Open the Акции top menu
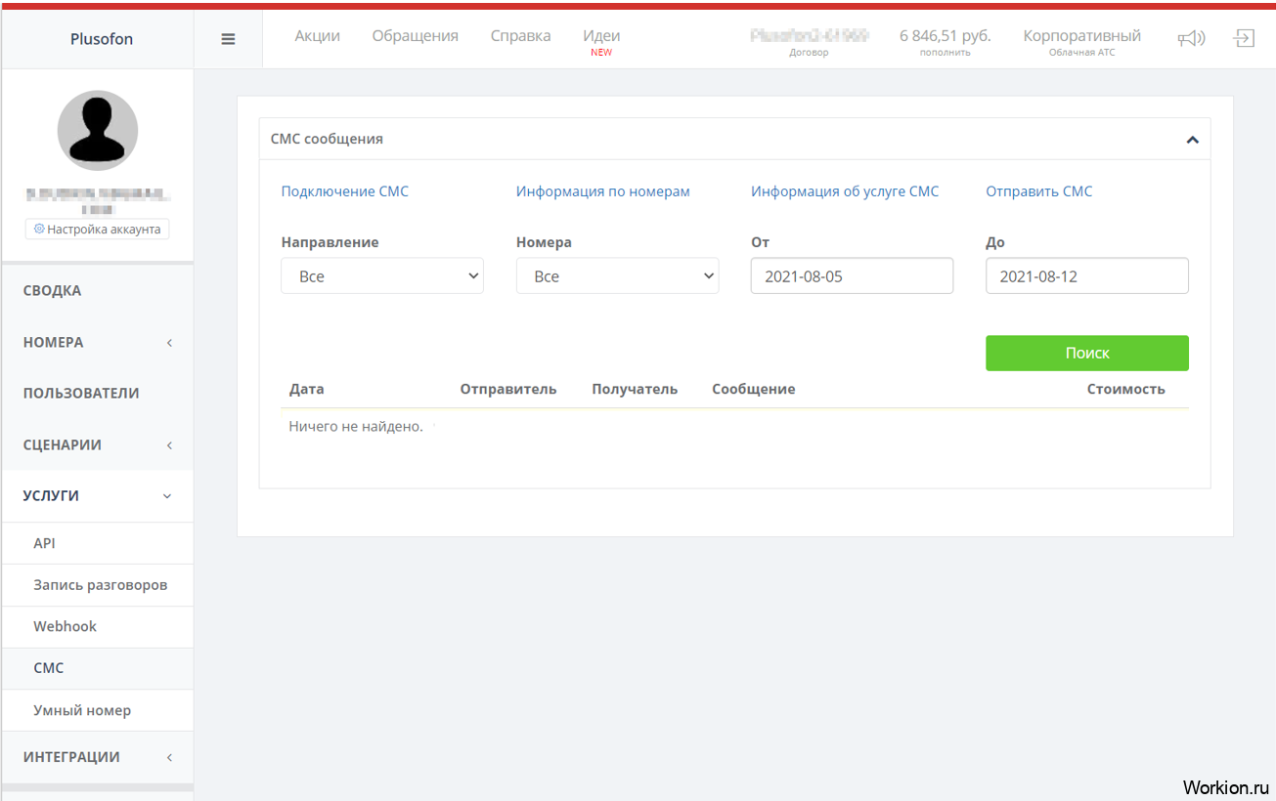1276x801 pixels. [x=318, y=36]
